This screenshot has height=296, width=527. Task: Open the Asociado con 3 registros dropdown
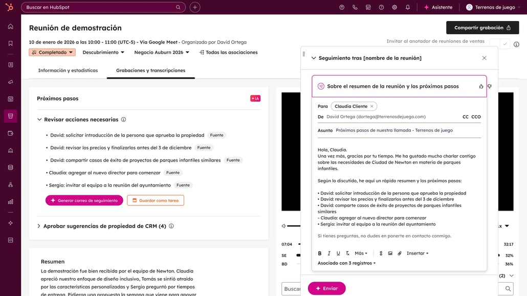coord(346,263)
